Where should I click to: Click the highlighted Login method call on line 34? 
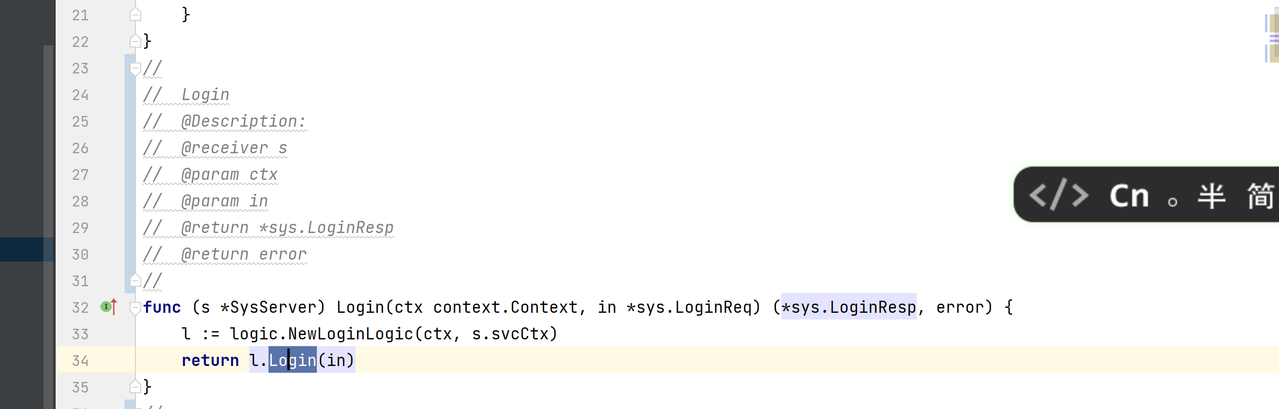coord(293,360)
